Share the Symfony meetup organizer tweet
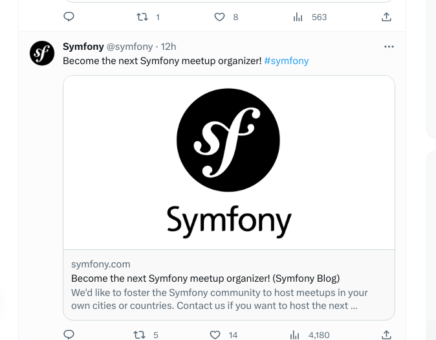 [x=386, y=335]
